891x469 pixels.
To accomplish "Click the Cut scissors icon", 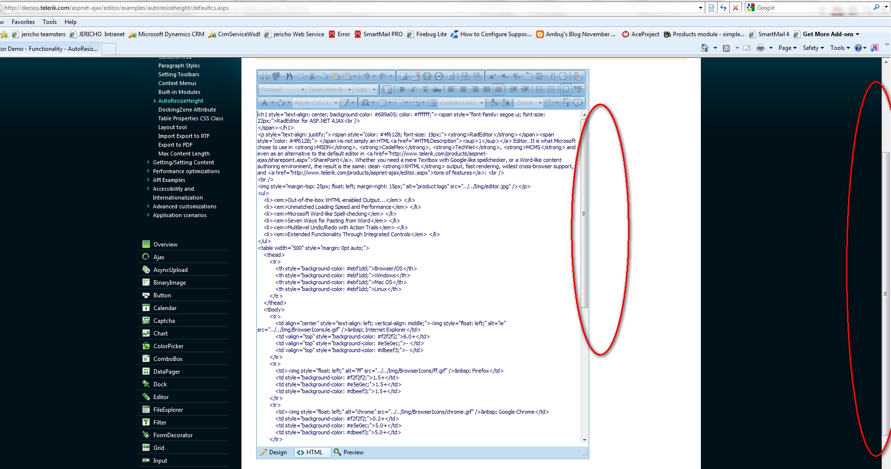I will point(312,76).
